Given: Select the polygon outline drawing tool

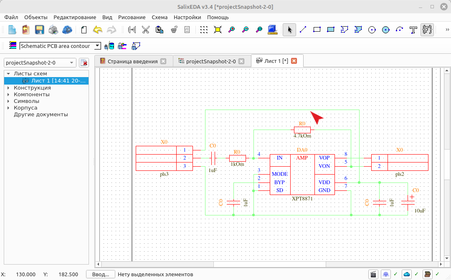Looking at the screenshot, I should 344,30.
